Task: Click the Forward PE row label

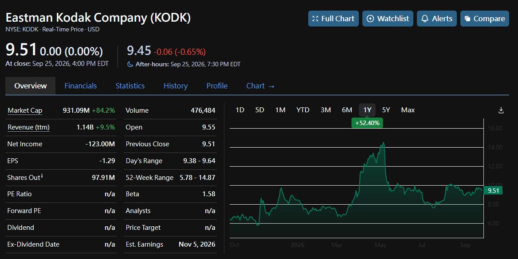Action: (x=24, y=211)
